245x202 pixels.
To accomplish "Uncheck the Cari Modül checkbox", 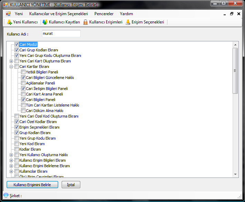I will (x=17, y=44).
